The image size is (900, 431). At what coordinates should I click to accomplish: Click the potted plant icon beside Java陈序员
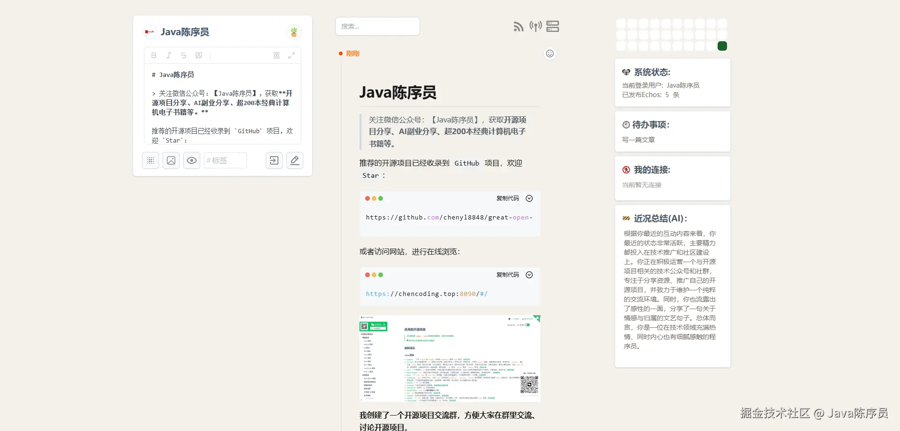294,32
